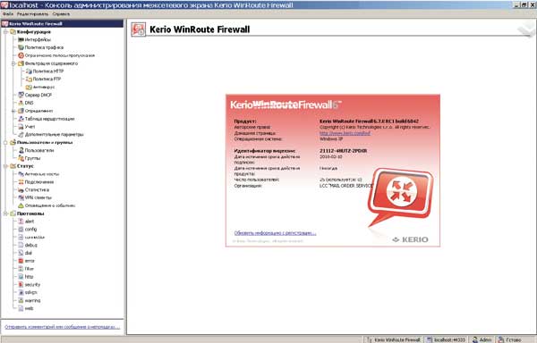Image resolution: width=537 pixels, height=343 pixels.
Task: Open Дополнительные параметры icon
Action: (21, 134)
